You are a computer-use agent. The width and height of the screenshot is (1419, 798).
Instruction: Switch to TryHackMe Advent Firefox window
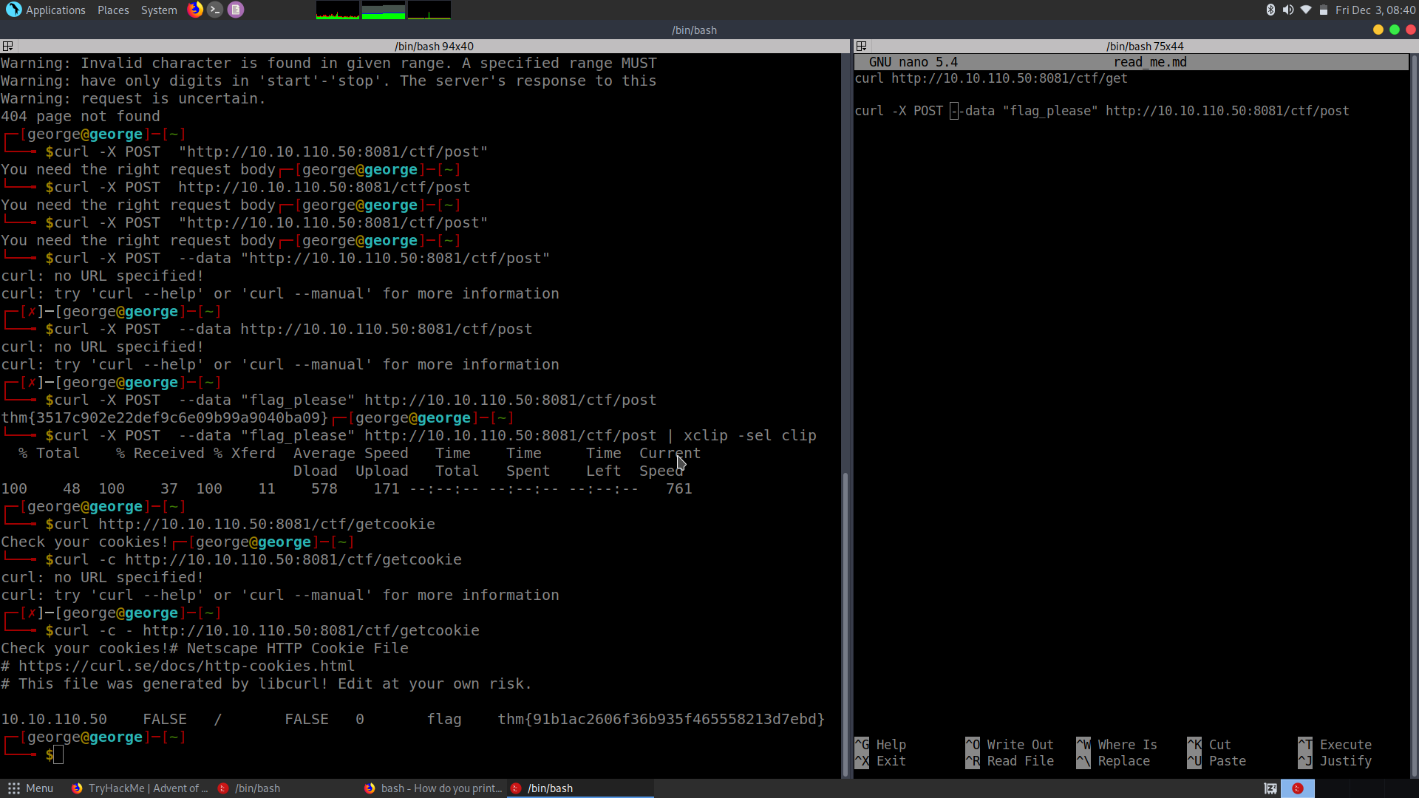coord(140,788)
